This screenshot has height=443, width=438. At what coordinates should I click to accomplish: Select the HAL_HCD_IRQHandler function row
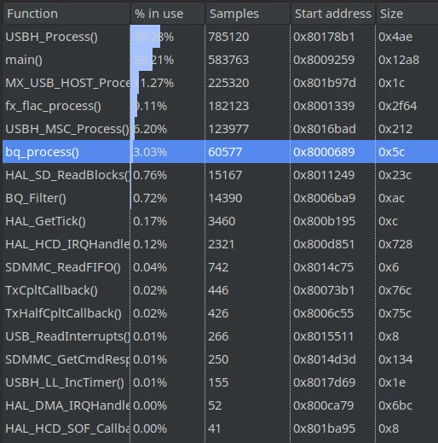click(x=220, y=244)
